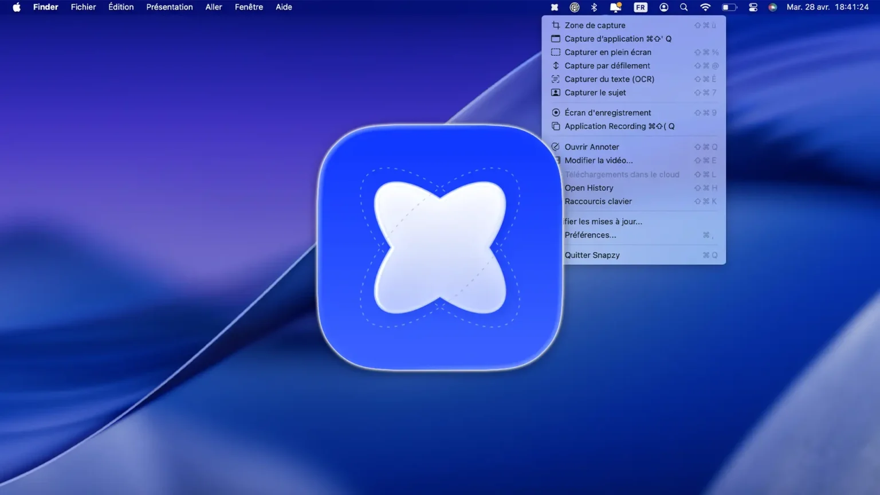Open the Édition menu

(121, 7)
